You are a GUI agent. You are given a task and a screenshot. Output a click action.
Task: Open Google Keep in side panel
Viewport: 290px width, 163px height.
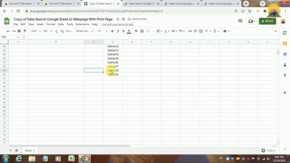tap(285, 43)
